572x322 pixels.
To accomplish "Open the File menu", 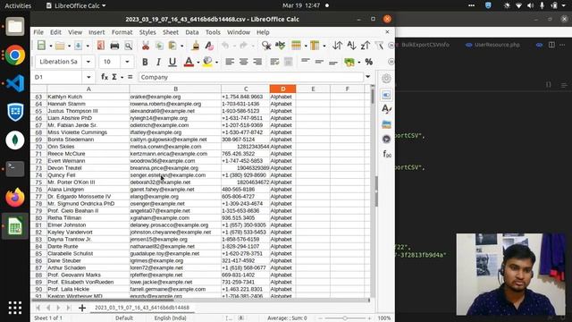I will pyautogui.click(x=38, y=32).
